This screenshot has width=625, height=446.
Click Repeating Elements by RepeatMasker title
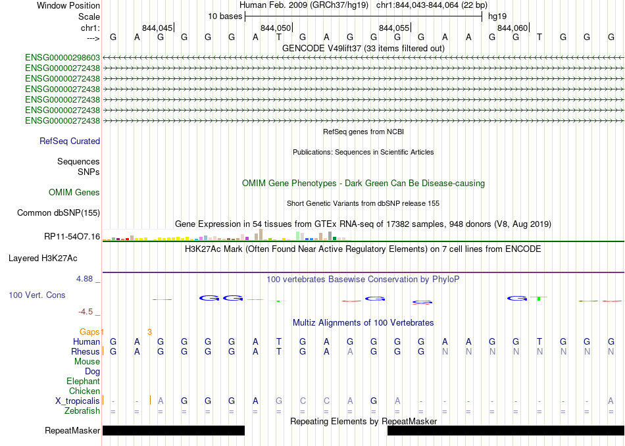364,421
